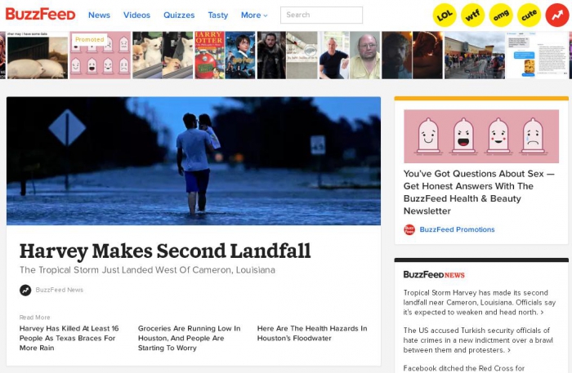Open the BuzzFeed News byline link
The image size is (572, 373).
point(60,290)
